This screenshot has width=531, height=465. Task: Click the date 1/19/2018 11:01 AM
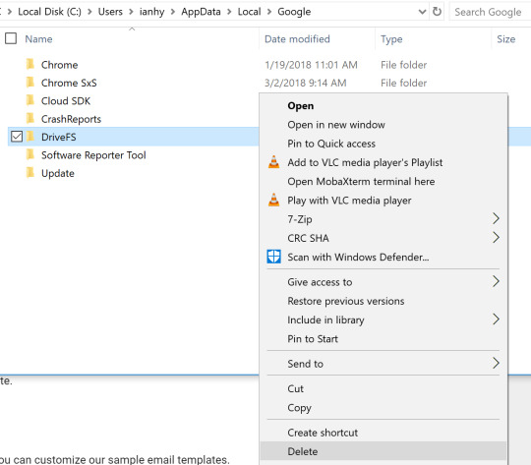click(311, 65)
